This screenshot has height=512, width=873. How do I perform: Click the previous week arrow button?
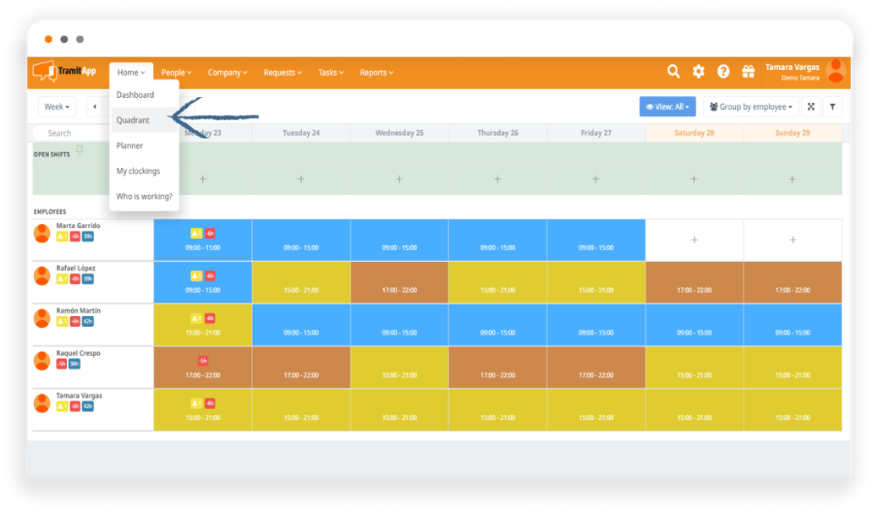(95, 107)
